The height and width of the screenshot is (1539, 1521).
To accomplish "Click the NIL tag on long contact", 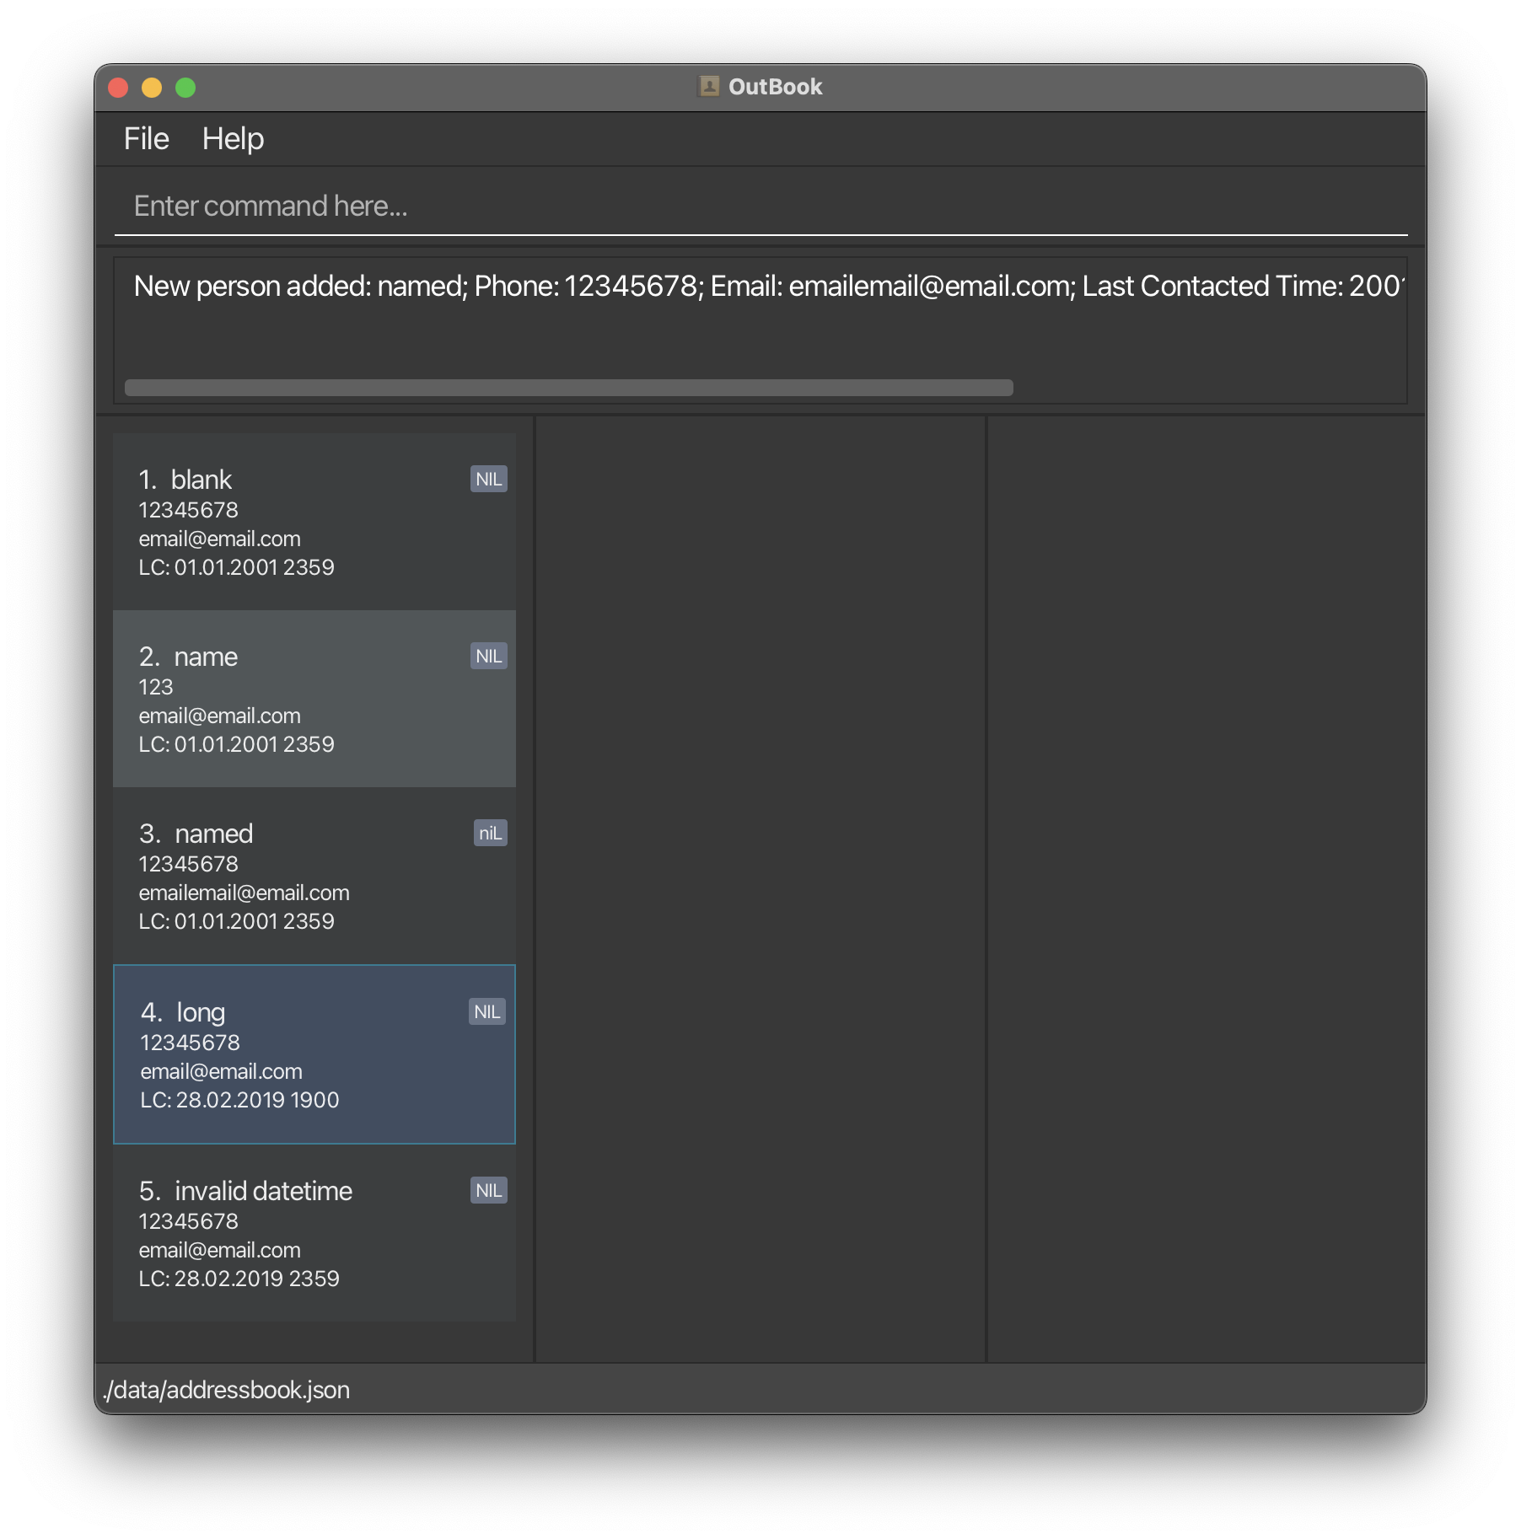I will [x=487, y=1012].
